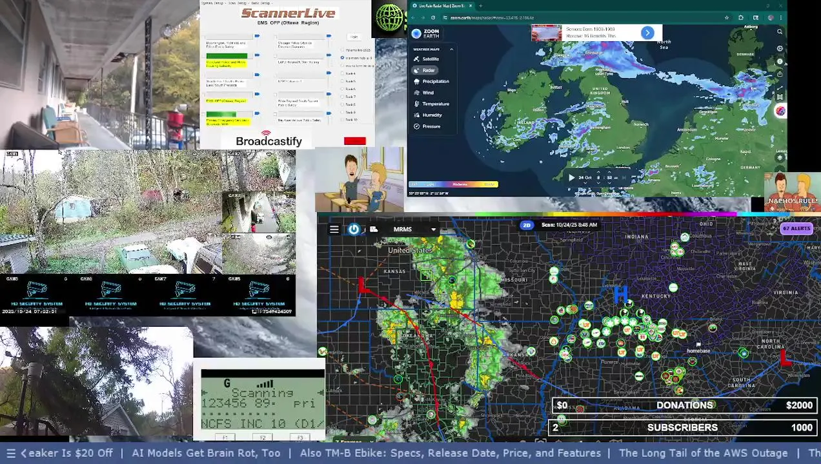821x464 pixels.
Task: Open the 67 Alerts badge
Action: point(796,228)
